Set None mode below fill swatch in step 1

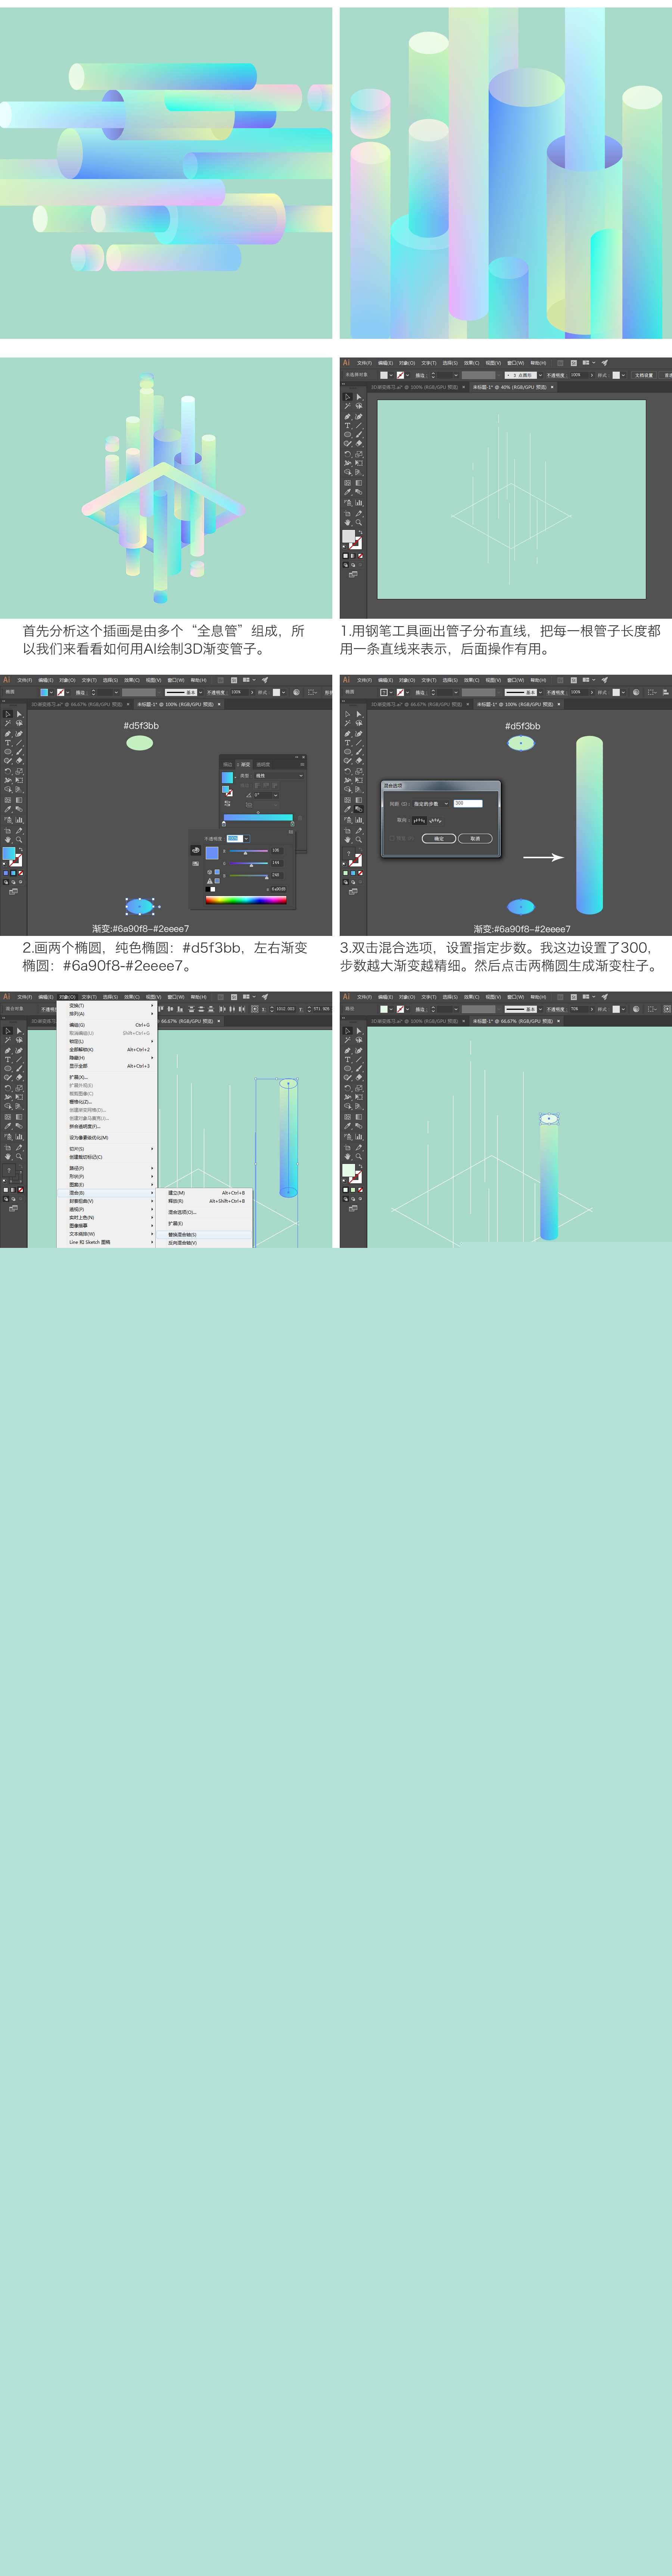point(361,556)
